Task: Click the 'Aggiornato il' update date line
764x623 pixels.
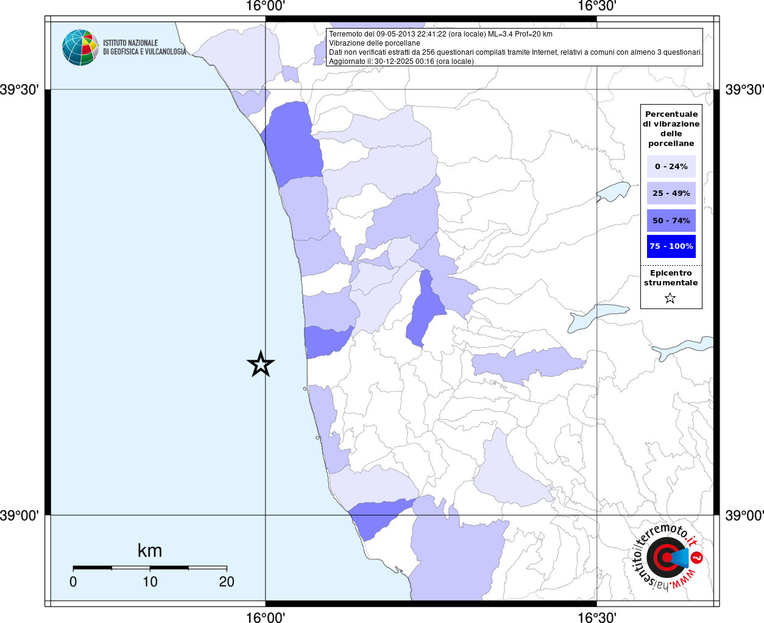Action: (401, 61)
